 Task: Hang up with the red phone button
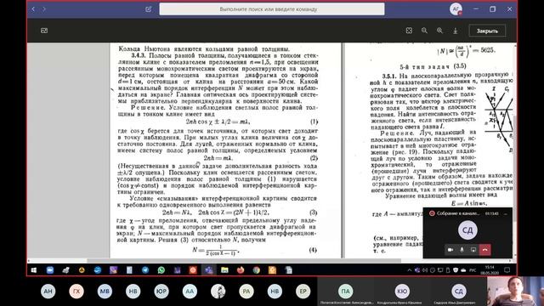(485, 250)
